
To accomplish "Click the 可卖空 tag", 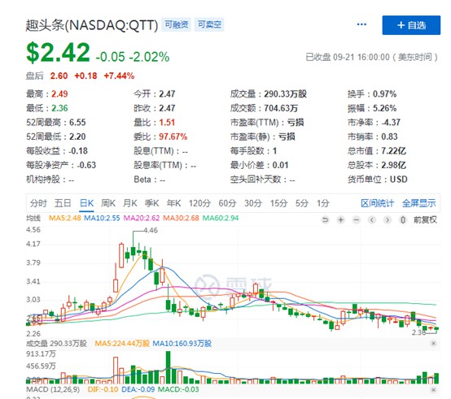I will coord(209,24).
